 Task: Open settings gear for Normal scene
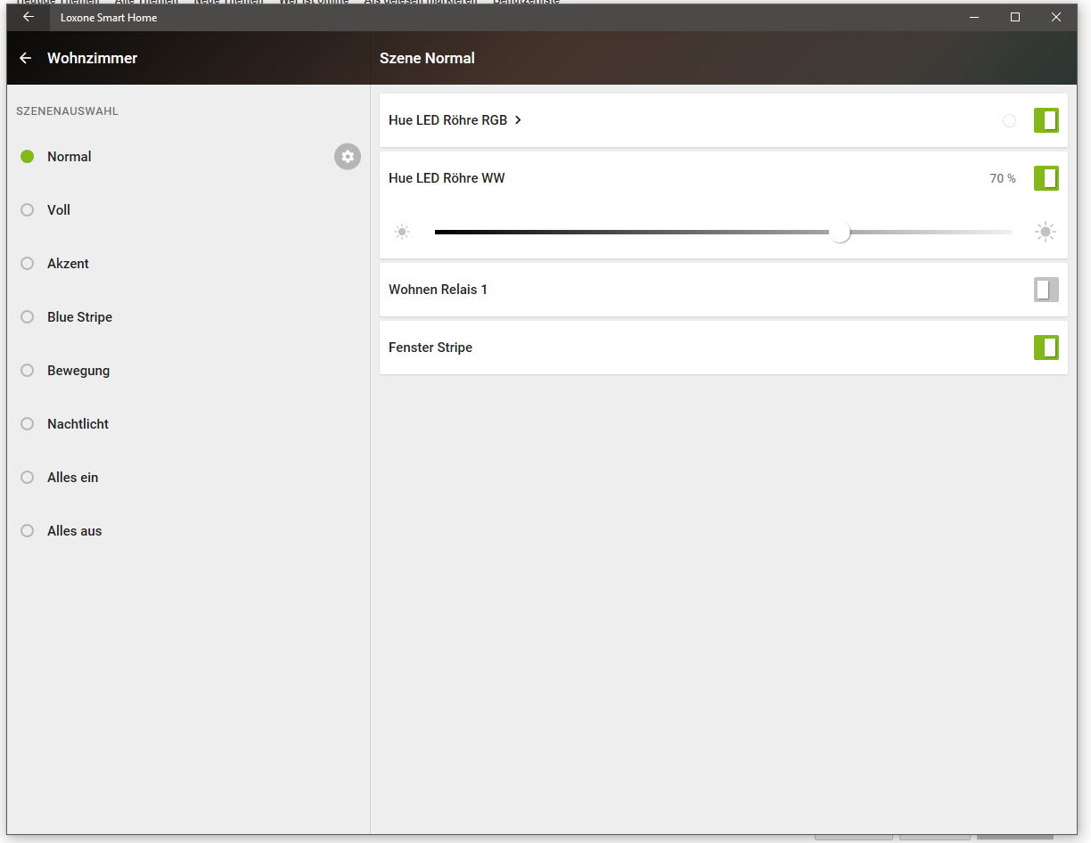(348, 157)
